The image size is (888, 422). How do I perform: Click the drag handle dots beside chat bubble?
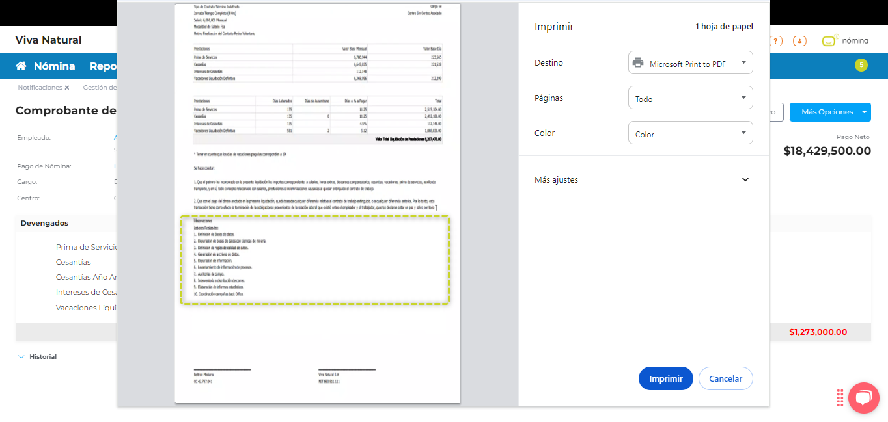coord(840,397)
